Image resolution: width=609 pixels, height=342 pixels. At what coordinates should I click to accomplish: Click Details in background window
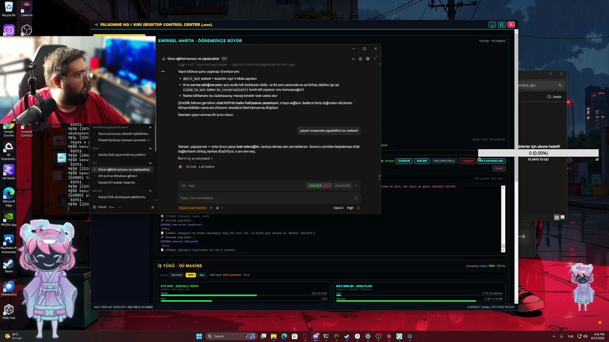(555, 97)
